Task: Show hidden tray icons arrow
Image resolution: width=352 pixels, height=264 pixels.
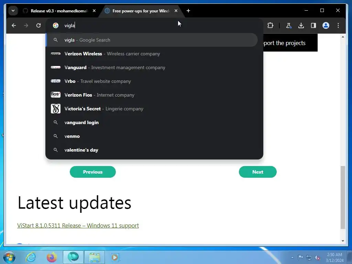Action: (x=292, y=257)
